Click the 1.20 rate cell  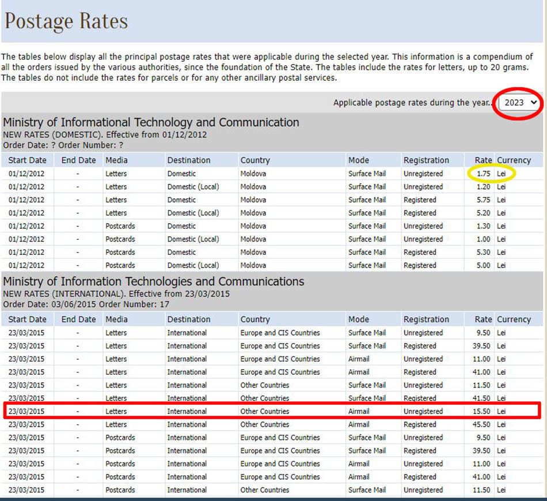tap(484, 187)
